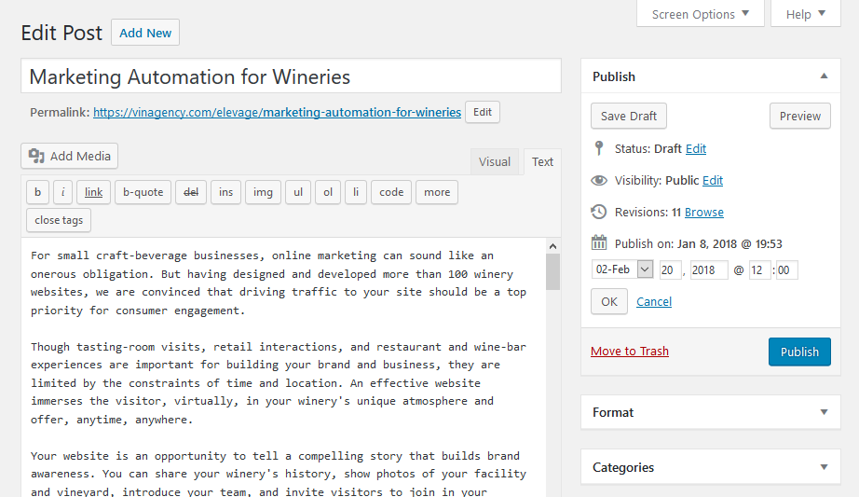Insert an img tag
This screenshot has width=859, height=497.
click(x=263, y=192)
